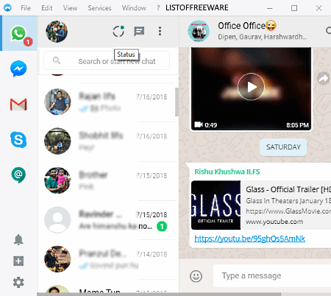Image resolution: width=331 pixels, height=296 pixels.
Task: Open the WhatsApp service in sidebar
Action: (18, 33)
